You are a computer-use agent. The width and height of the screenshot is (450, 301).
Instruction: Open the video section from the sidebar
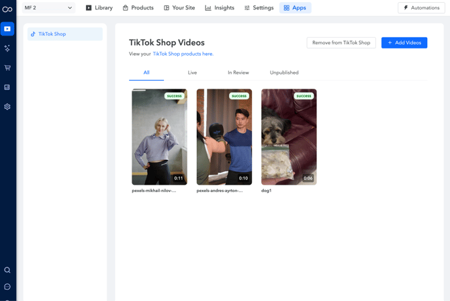7,29
